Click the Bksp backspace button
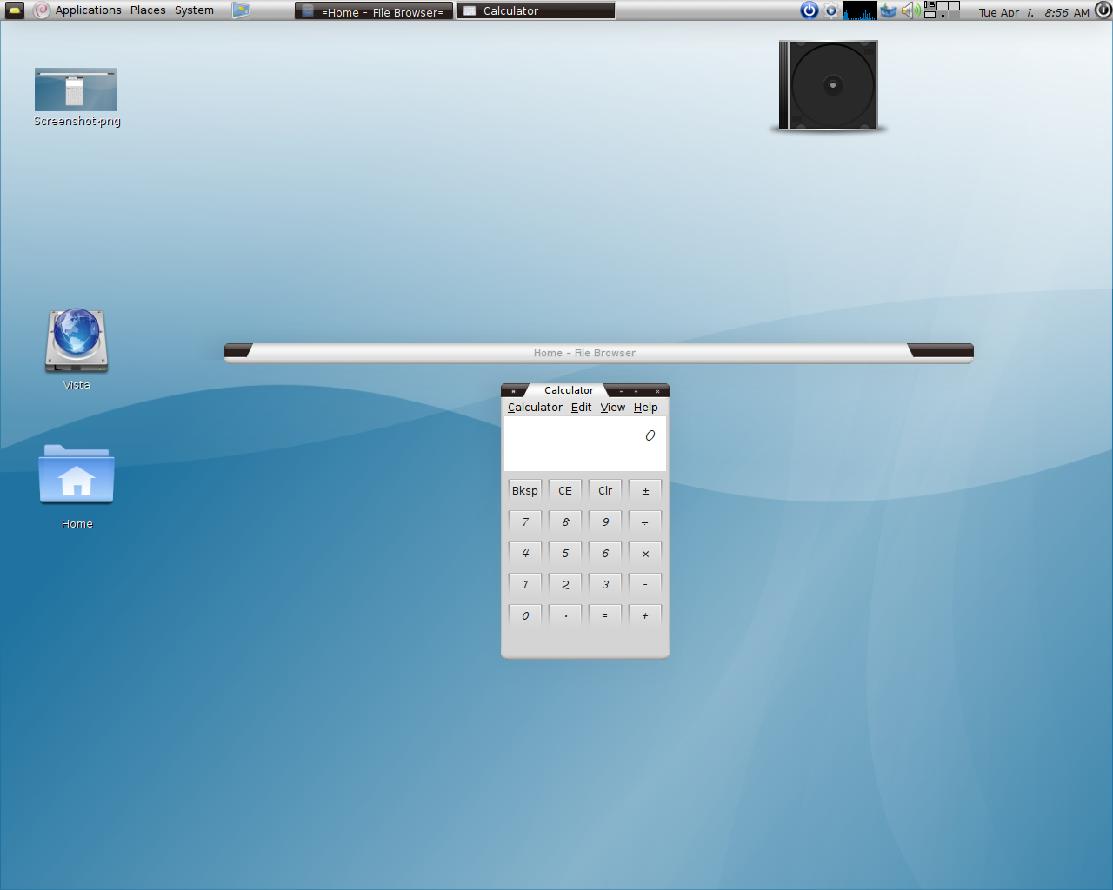 coord(525,491)
